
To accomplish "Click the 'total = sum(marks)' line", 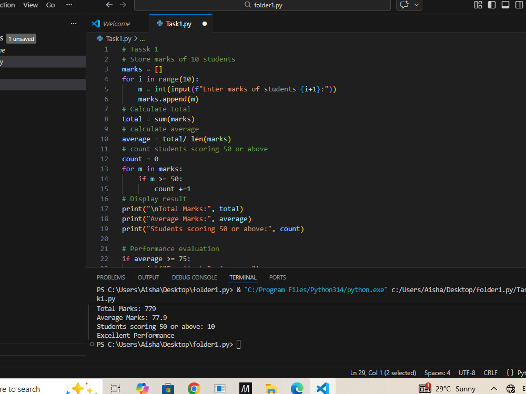I will (x=158, y=119).
